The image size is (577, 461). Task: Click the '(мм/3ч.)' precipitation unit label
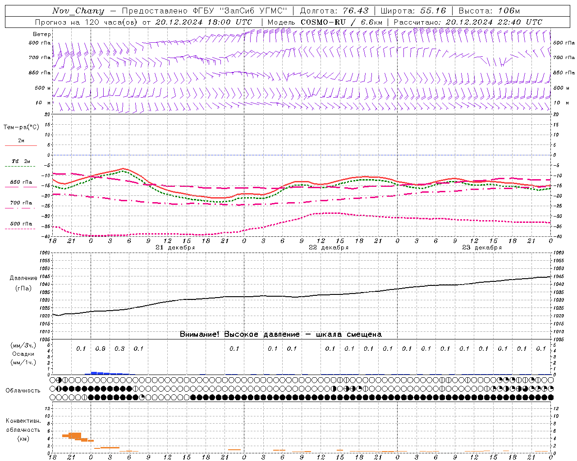coord(23,345)
